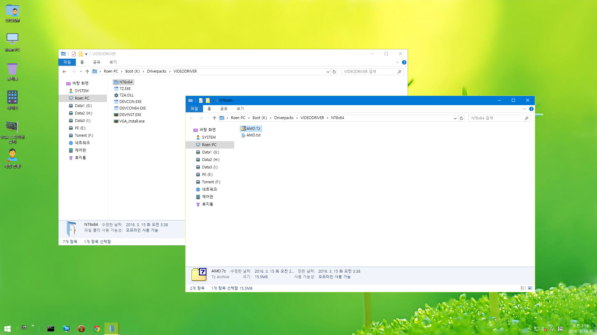Click the File Explorer taskbar icon

tap(111, 328)
